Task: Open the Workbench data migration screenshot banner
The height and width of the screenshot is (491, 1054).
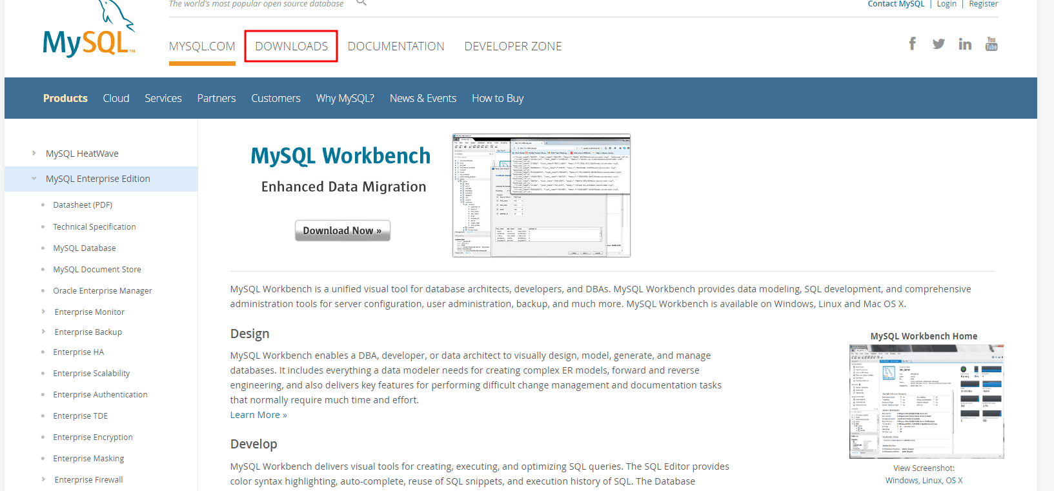Action: coord(542,195)
